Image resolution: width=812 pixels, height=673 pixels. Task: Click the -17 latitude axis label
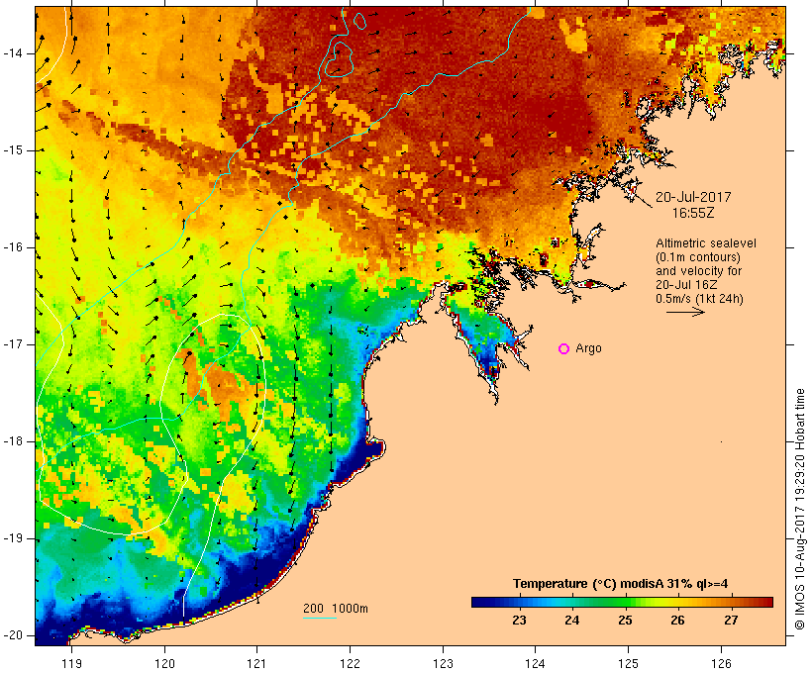click(13, 344)
